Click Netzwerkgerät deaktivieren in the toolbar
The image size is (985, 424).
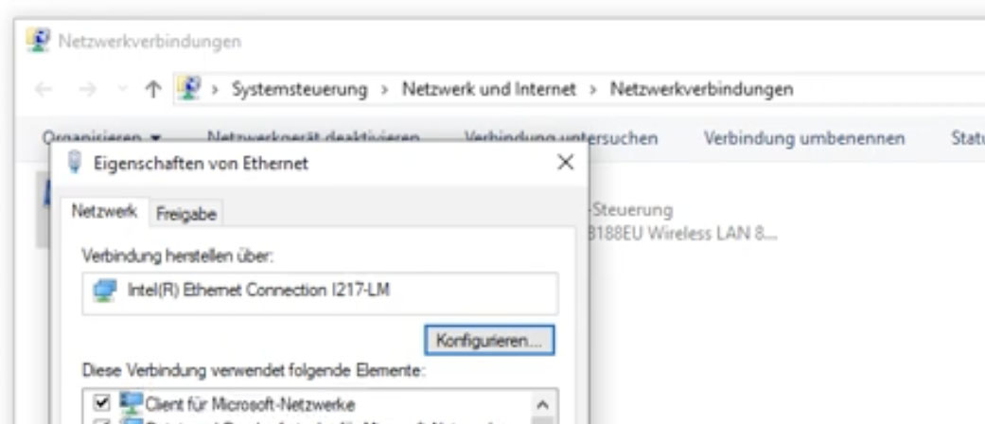313,136
